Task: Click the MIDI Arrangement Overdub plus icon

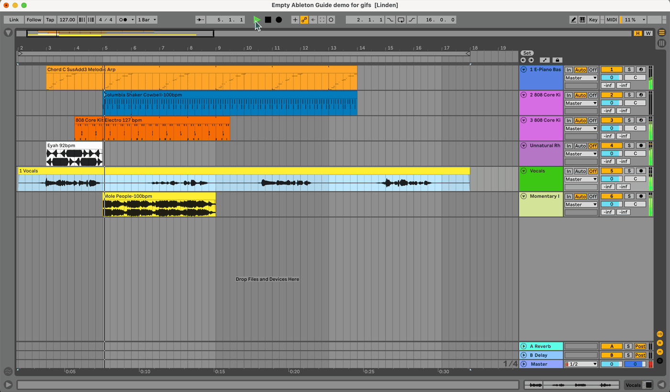Action: click(x=295, y=20)
